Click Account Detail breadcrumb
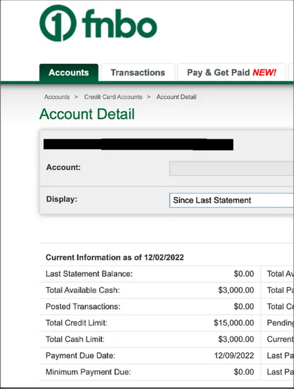 click(x=177, y=97)
